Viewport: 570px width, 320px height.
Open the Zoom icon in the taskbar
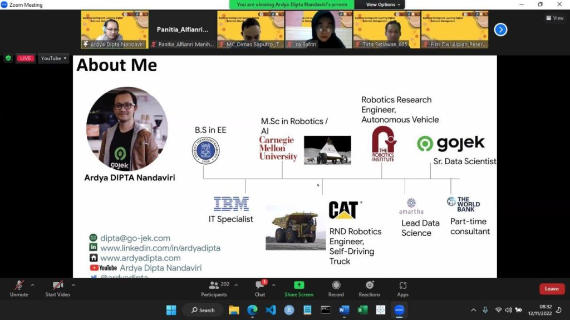(399, 310)
